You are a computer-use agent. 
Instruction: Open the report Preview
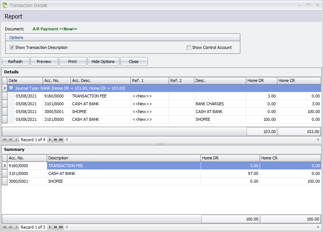[x=44, y=62]
